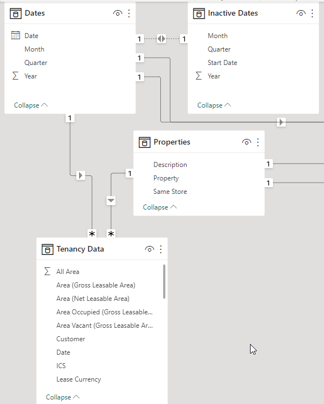
Task: Select Area (Gross Leasable Area) field
Action: [96, 285]
